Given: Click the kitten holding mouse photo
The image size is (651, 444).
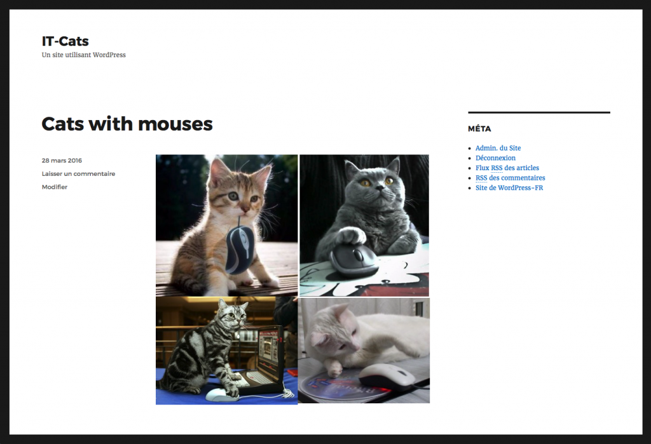Looking at the screenshot, I should [227, 225].
